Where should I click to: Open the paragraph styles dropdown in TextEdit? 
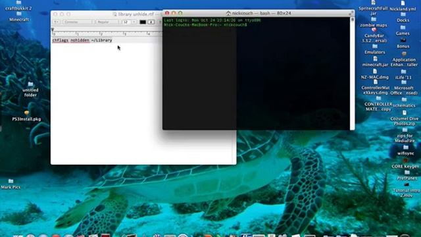[57, 22]
